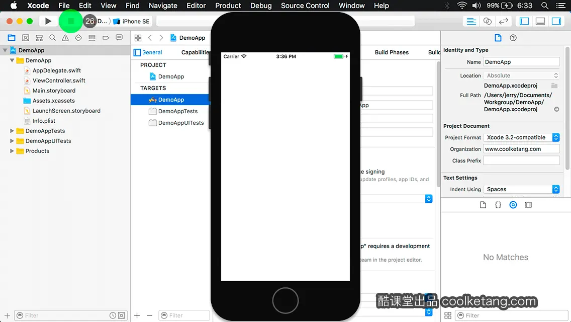This screenshot has width=571, height=322.
Task: Click the Name field with DemoApp
Action: tap(521, 62)
